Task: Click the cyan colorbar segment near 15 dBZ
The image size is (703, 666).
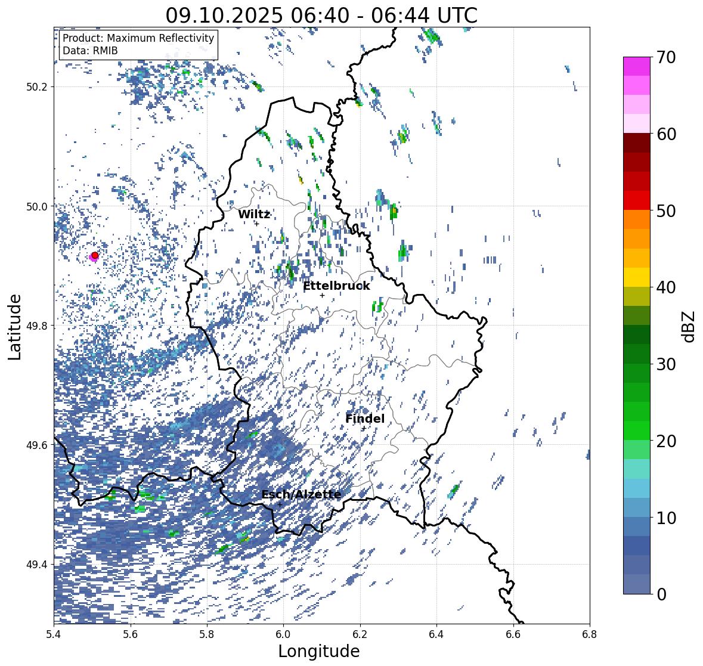Action: coord(637,469)
